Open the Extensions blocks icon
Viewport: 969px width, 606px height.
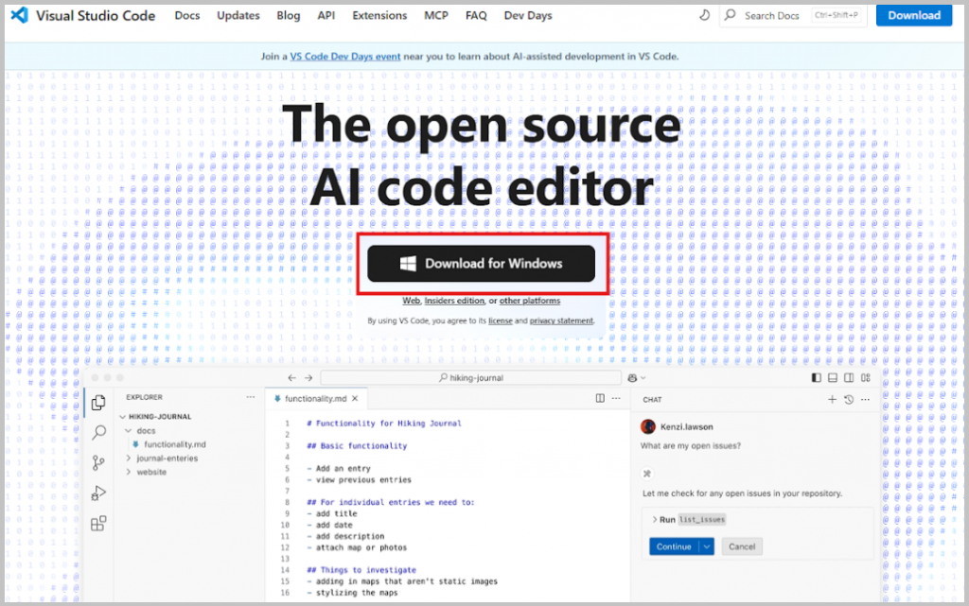pyautogui.click(x=98, y=524)
